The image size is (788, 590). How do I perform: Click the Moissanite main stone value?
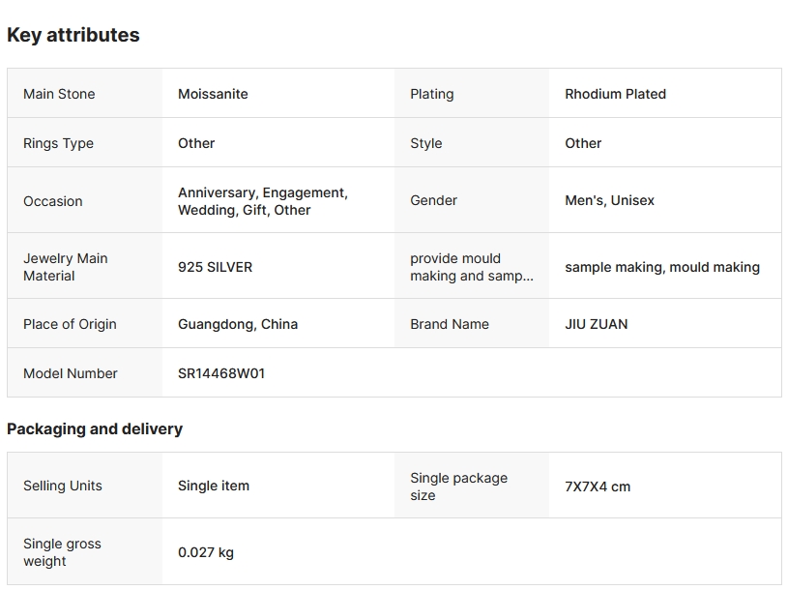213,94
